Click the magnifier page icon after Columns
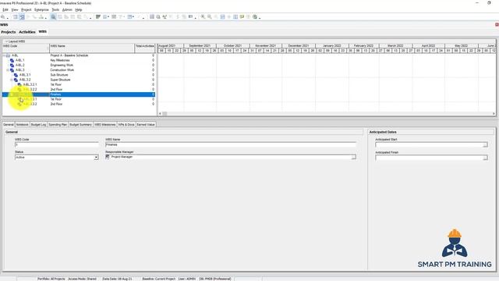Screen dimensions: 499x281 click(x=158, y=16)
